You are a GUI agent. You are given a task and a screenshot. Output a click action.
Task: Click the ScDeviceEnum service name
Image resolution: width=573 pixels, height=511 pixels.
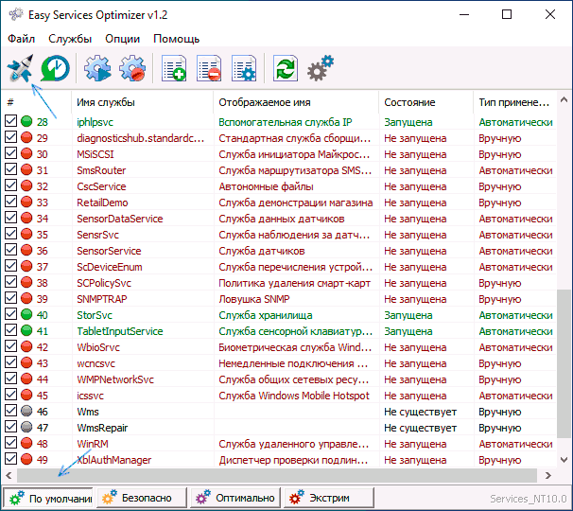click(110, 267)
